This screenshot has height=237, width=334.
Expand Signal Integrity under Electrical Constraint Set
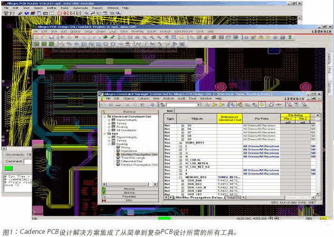(x=109, y=120)
